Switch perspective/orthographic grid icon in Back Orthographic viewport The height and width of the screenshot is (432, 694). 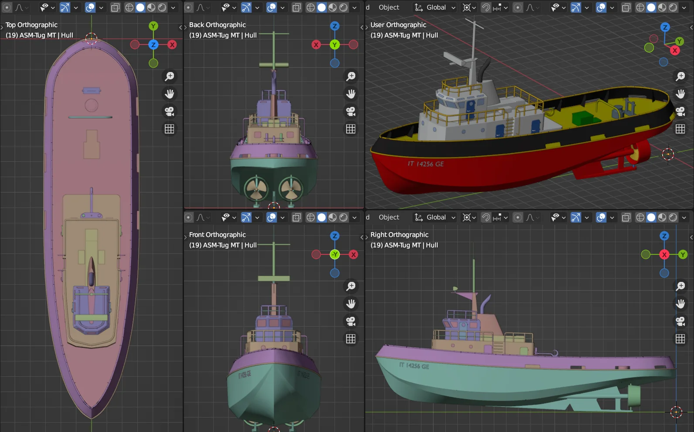click(x=351, y=129)
